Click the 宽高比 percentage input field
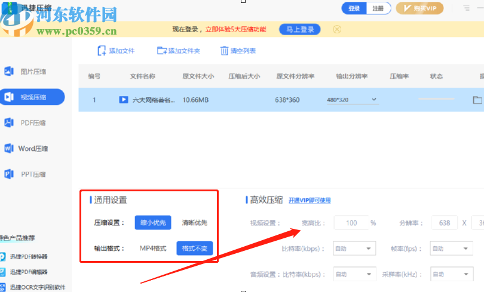This screenshot has height=292, width=484. [x=351, y=223]
